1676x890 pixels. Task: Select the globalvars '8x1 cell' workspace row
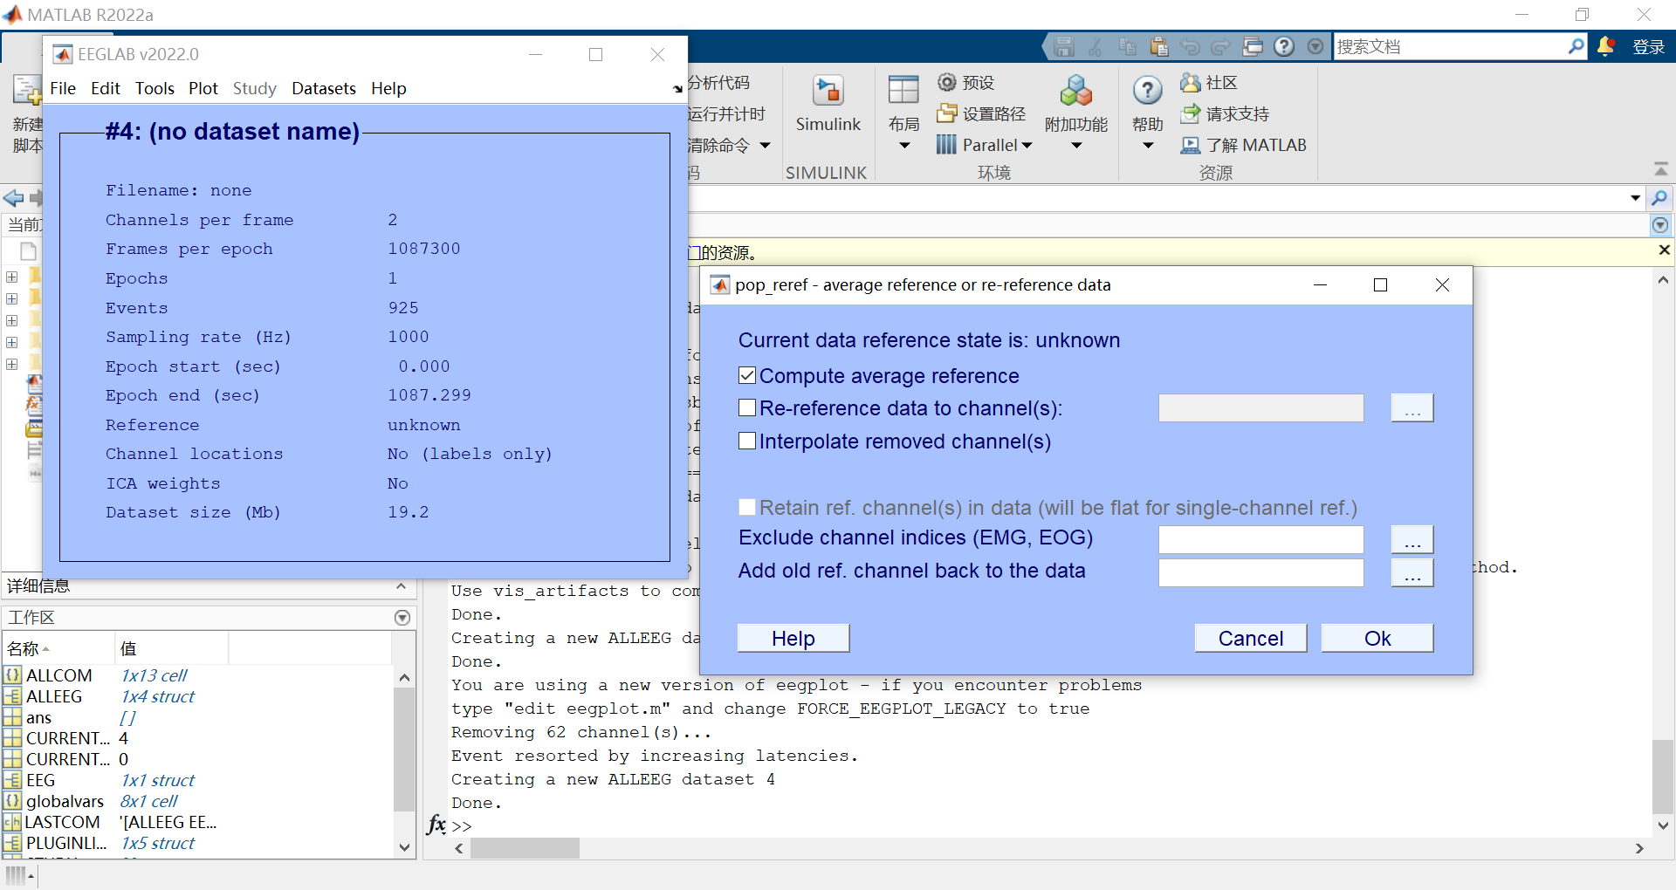tap(196, 801)
